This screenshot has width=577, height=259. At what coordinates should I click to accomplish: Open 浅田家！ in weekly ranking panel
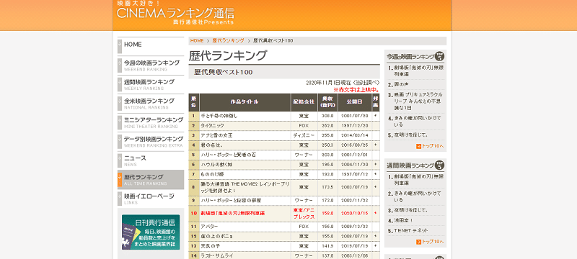(x=404, y=220)
